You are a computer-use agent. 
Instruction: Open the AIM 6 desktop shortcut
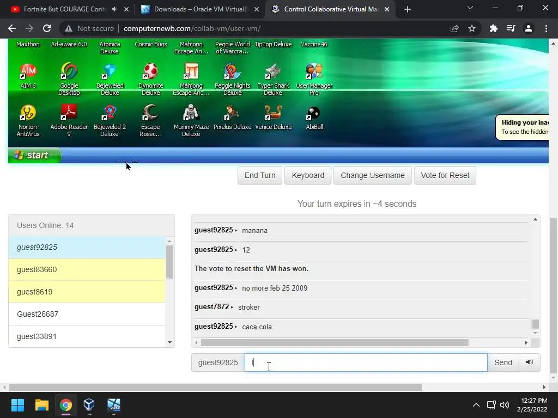28,76
